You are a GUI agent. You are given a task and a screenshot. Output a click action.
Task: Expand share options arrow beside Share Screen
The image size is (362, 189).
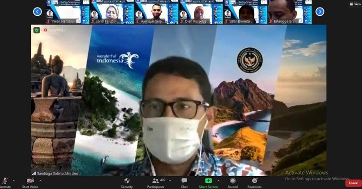(218, 181)
